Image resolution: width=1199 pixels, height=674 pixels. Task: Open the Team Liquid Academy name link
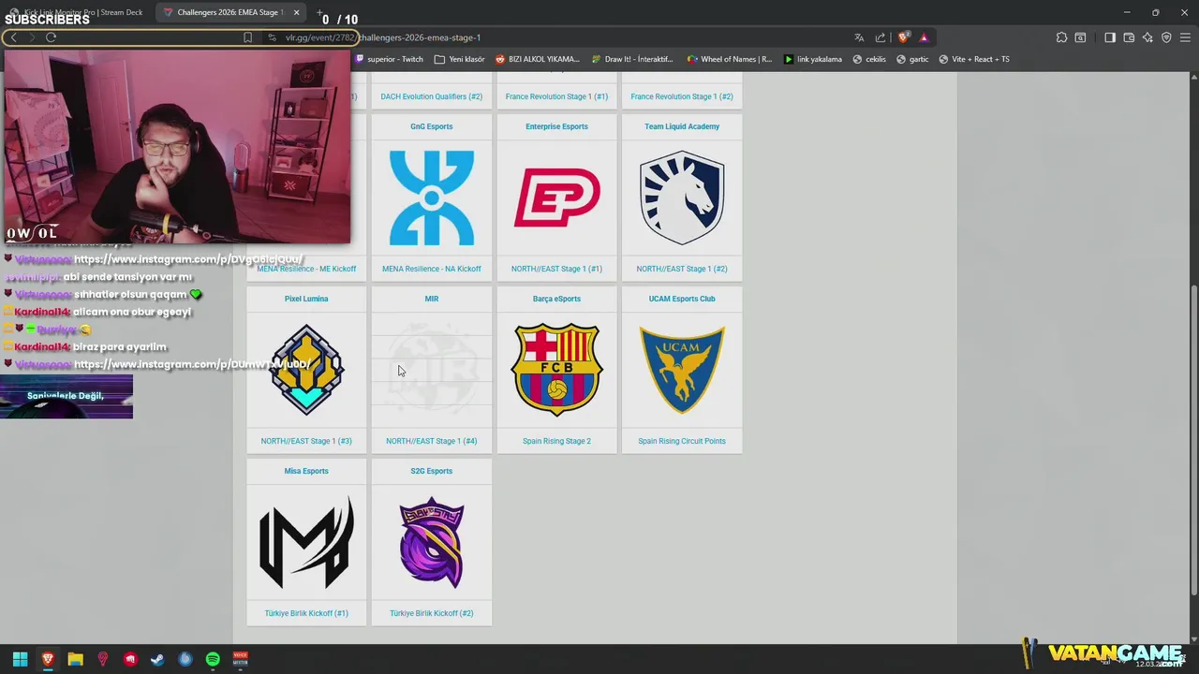pos(682,126)
